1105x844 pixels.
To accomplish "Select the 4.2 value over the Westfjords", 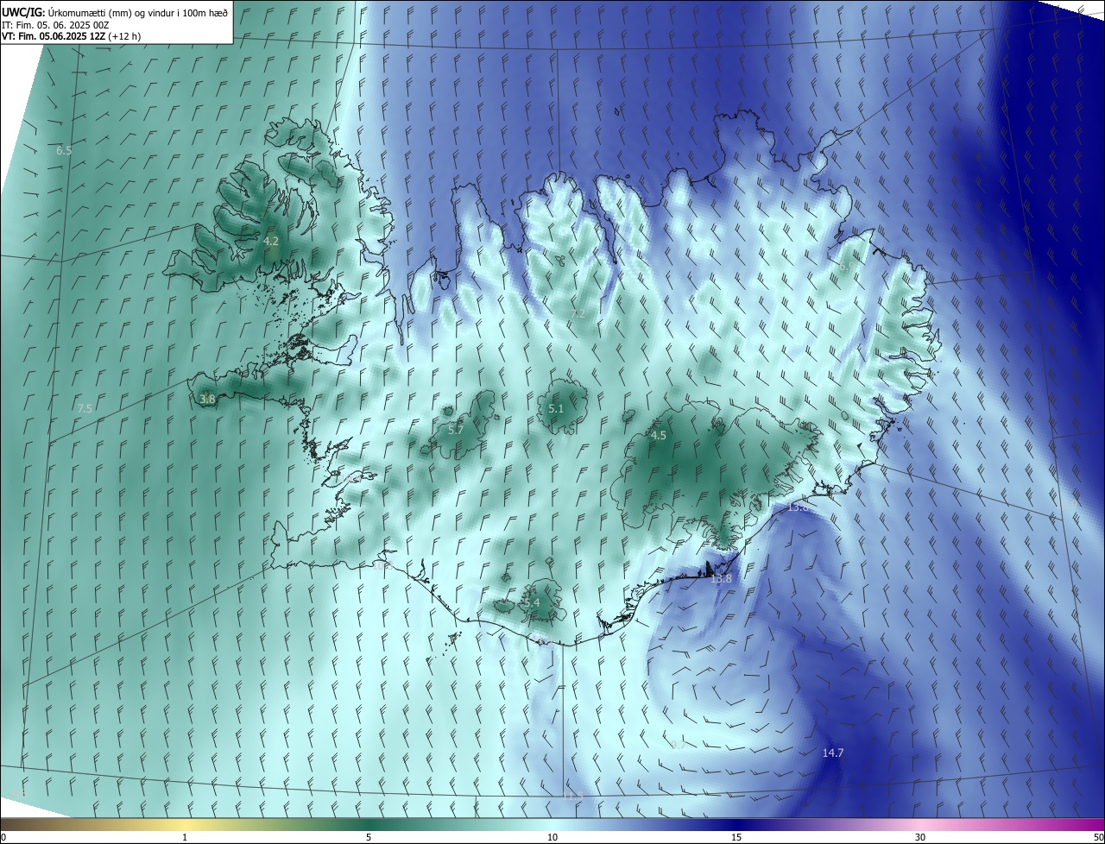I will 271,241.
